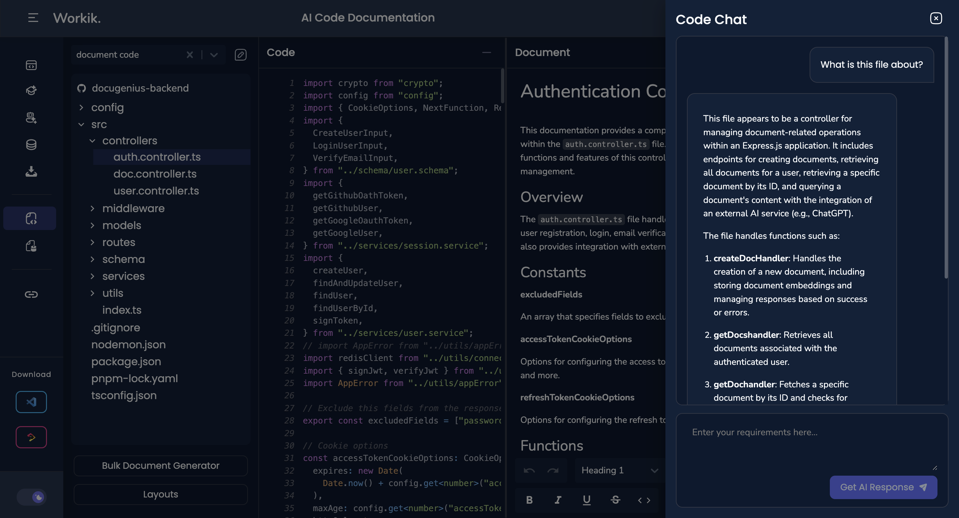
Task: Open user.controller.ts file
Action: (156, 191)
